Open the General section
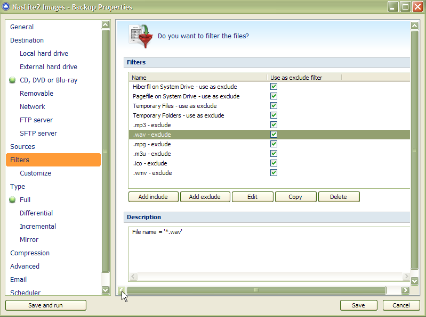The height and width of the screenshot is (317, 426). pos(22,27)
